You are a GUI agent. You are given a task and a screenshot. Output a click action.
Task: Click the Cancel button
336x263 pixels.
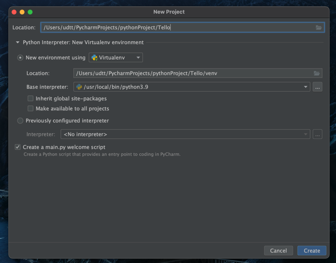point(278,250)
